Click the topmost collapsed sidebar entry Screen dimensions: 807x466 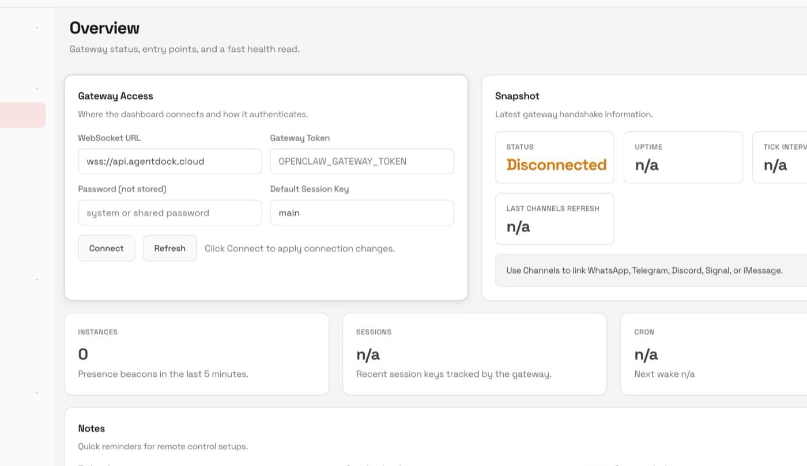coord(36,26)
